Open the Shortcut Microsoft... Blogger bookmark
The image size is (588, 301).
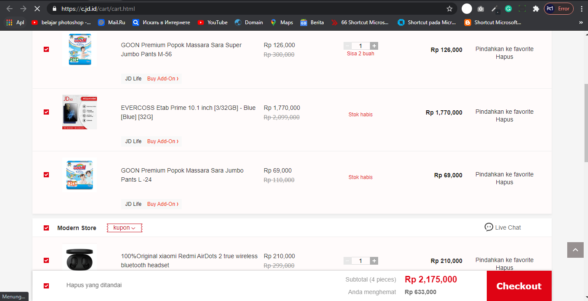point(493,22)
